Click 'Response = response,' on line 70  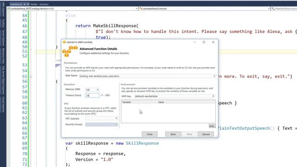click(x=100, y=154)
